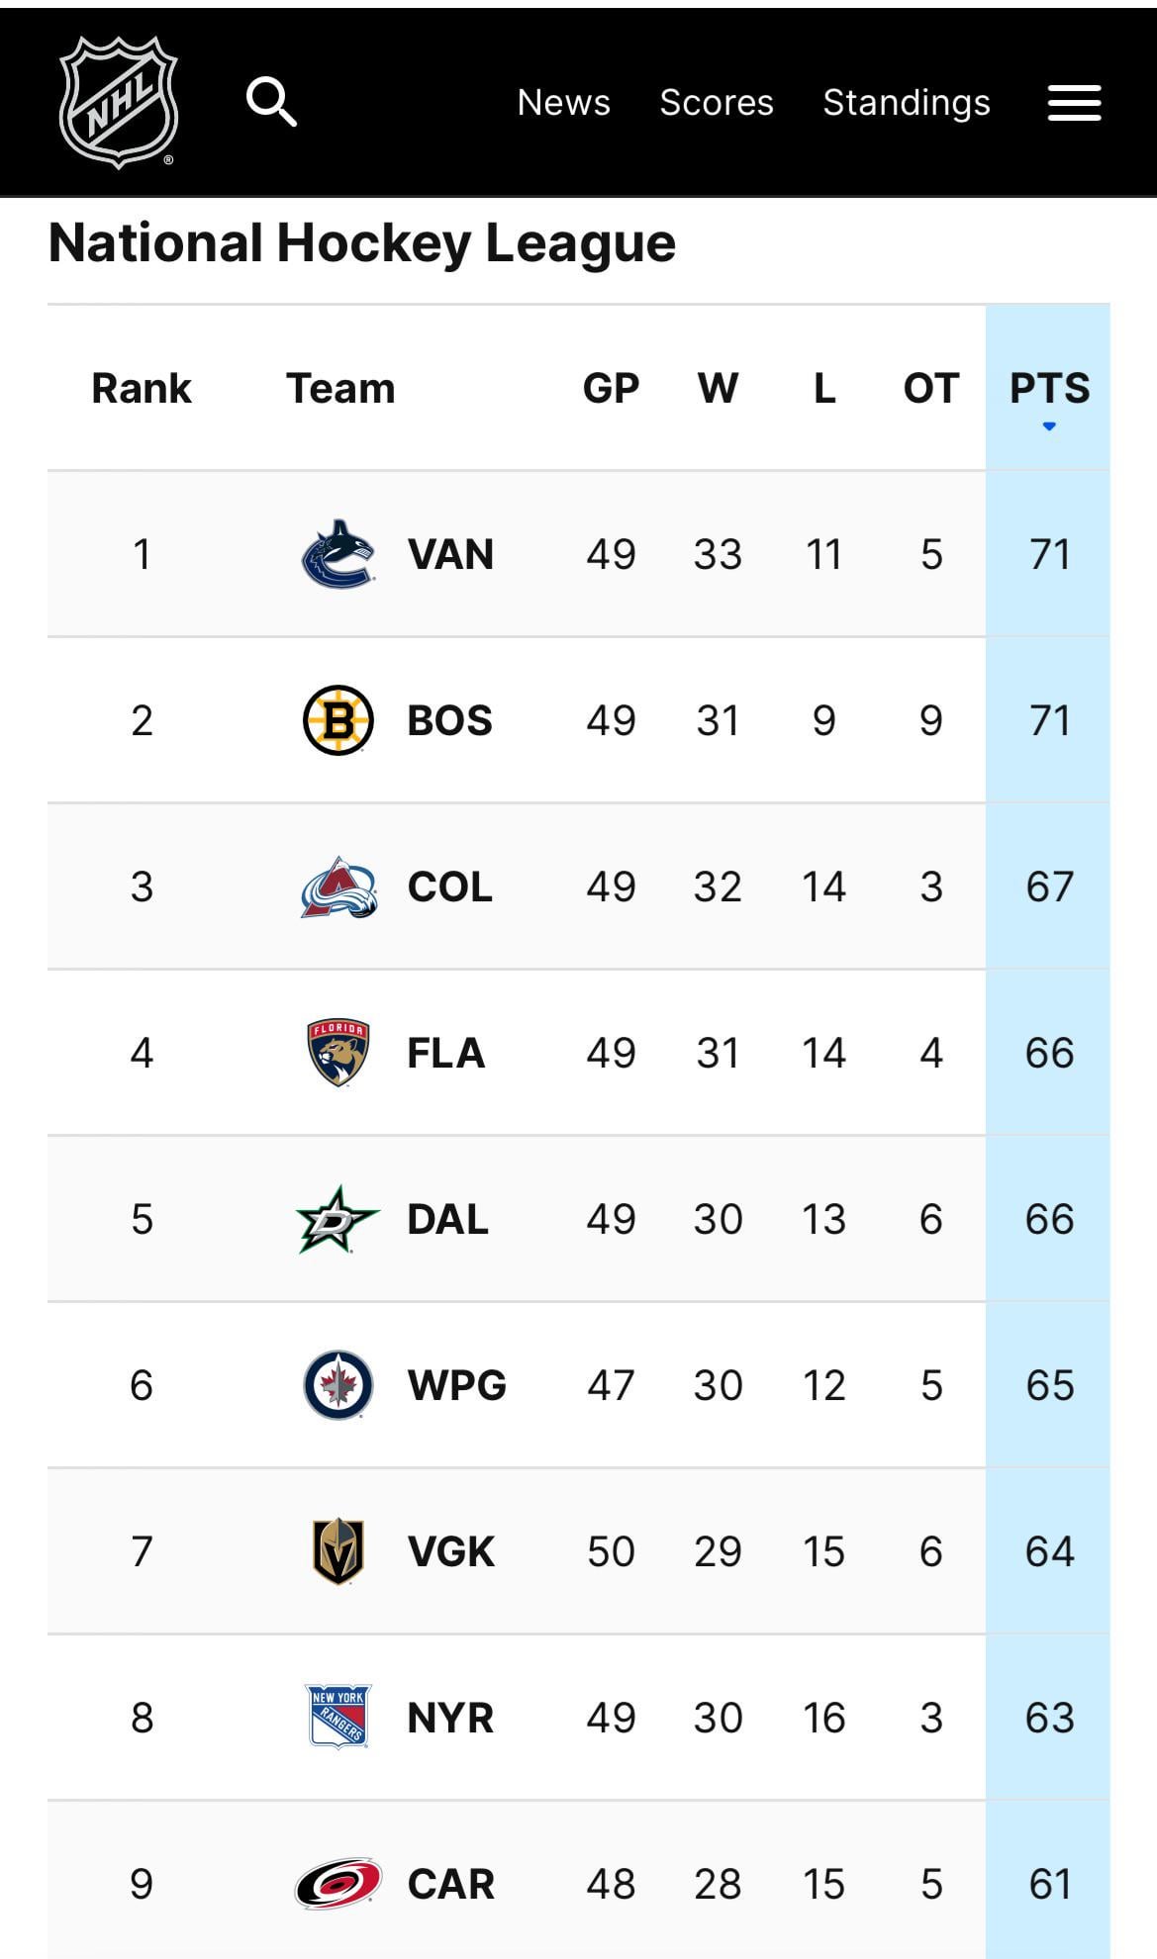
Task: Click the Florida Panthers logo
Action: [x=338, y=1053]
